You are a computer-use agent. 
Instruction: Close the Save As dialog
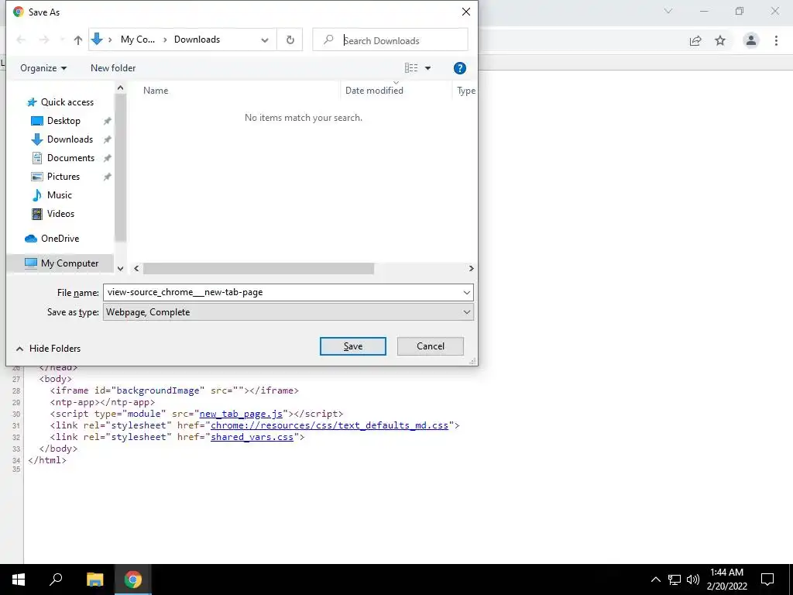[465, 12]
